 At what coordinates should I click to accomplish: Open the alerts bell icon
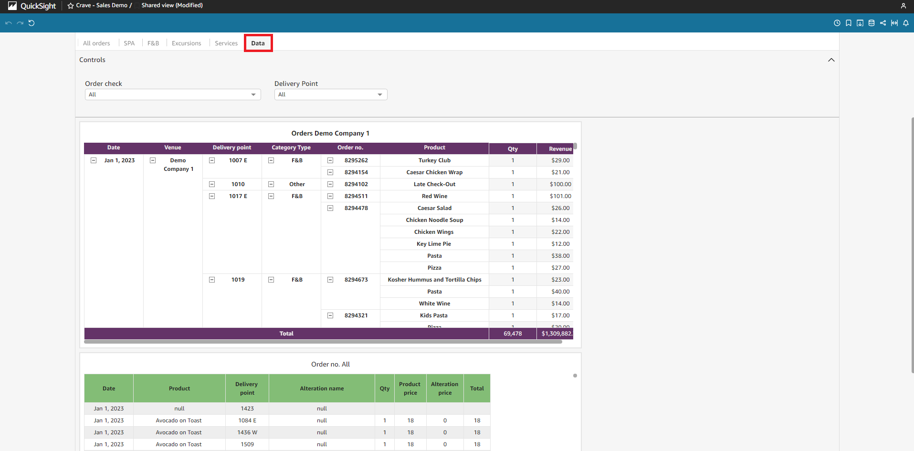point(906,23)
